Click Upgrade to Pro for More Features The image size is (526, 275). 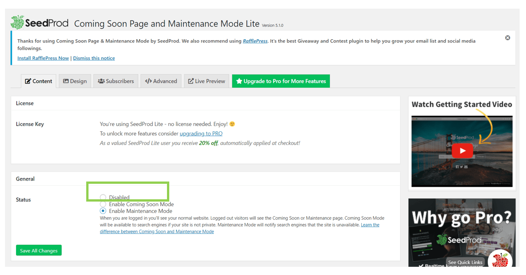click(281, 81)
